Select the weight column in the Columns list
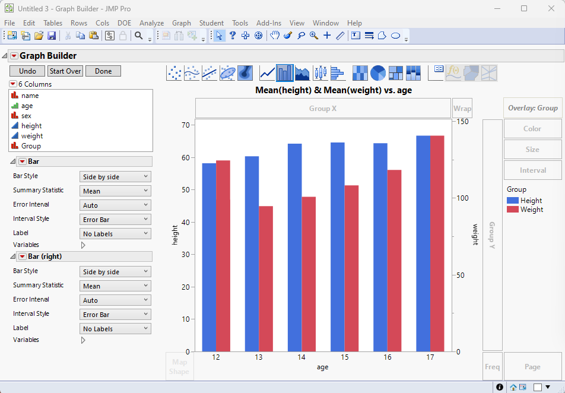 tap(31, 135)
